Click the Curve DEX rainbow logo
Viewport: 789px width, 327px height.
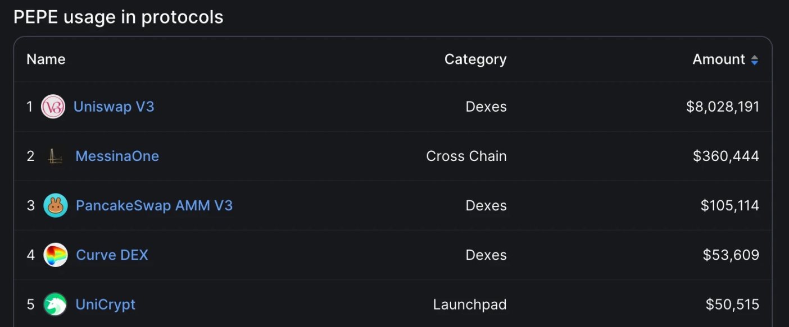coord(55,255)
